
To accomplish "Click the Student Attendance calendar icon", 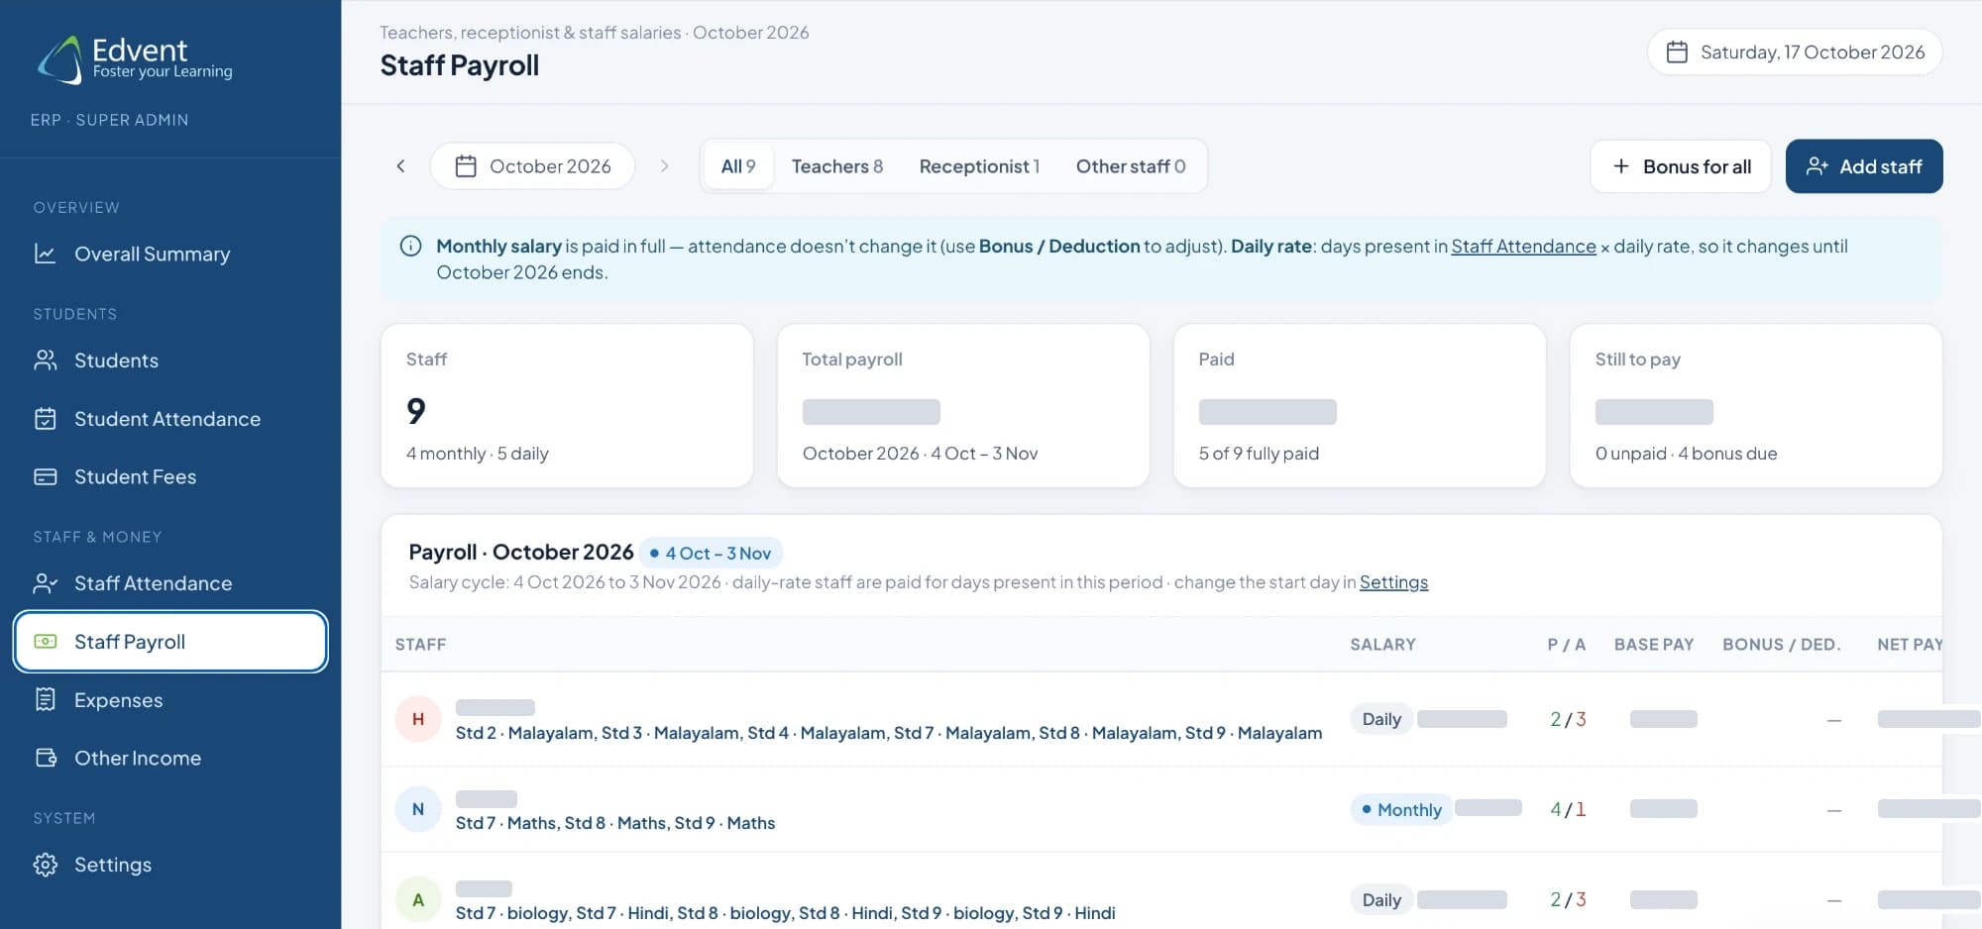I will 45,419.
